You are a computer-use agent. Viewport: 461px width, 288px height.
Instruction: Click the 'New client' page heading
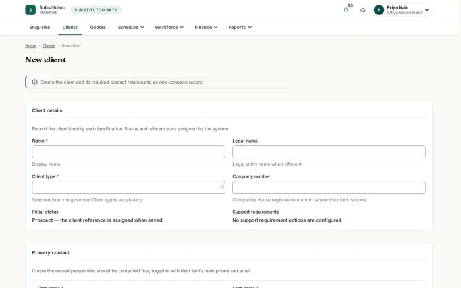(45, 60)
